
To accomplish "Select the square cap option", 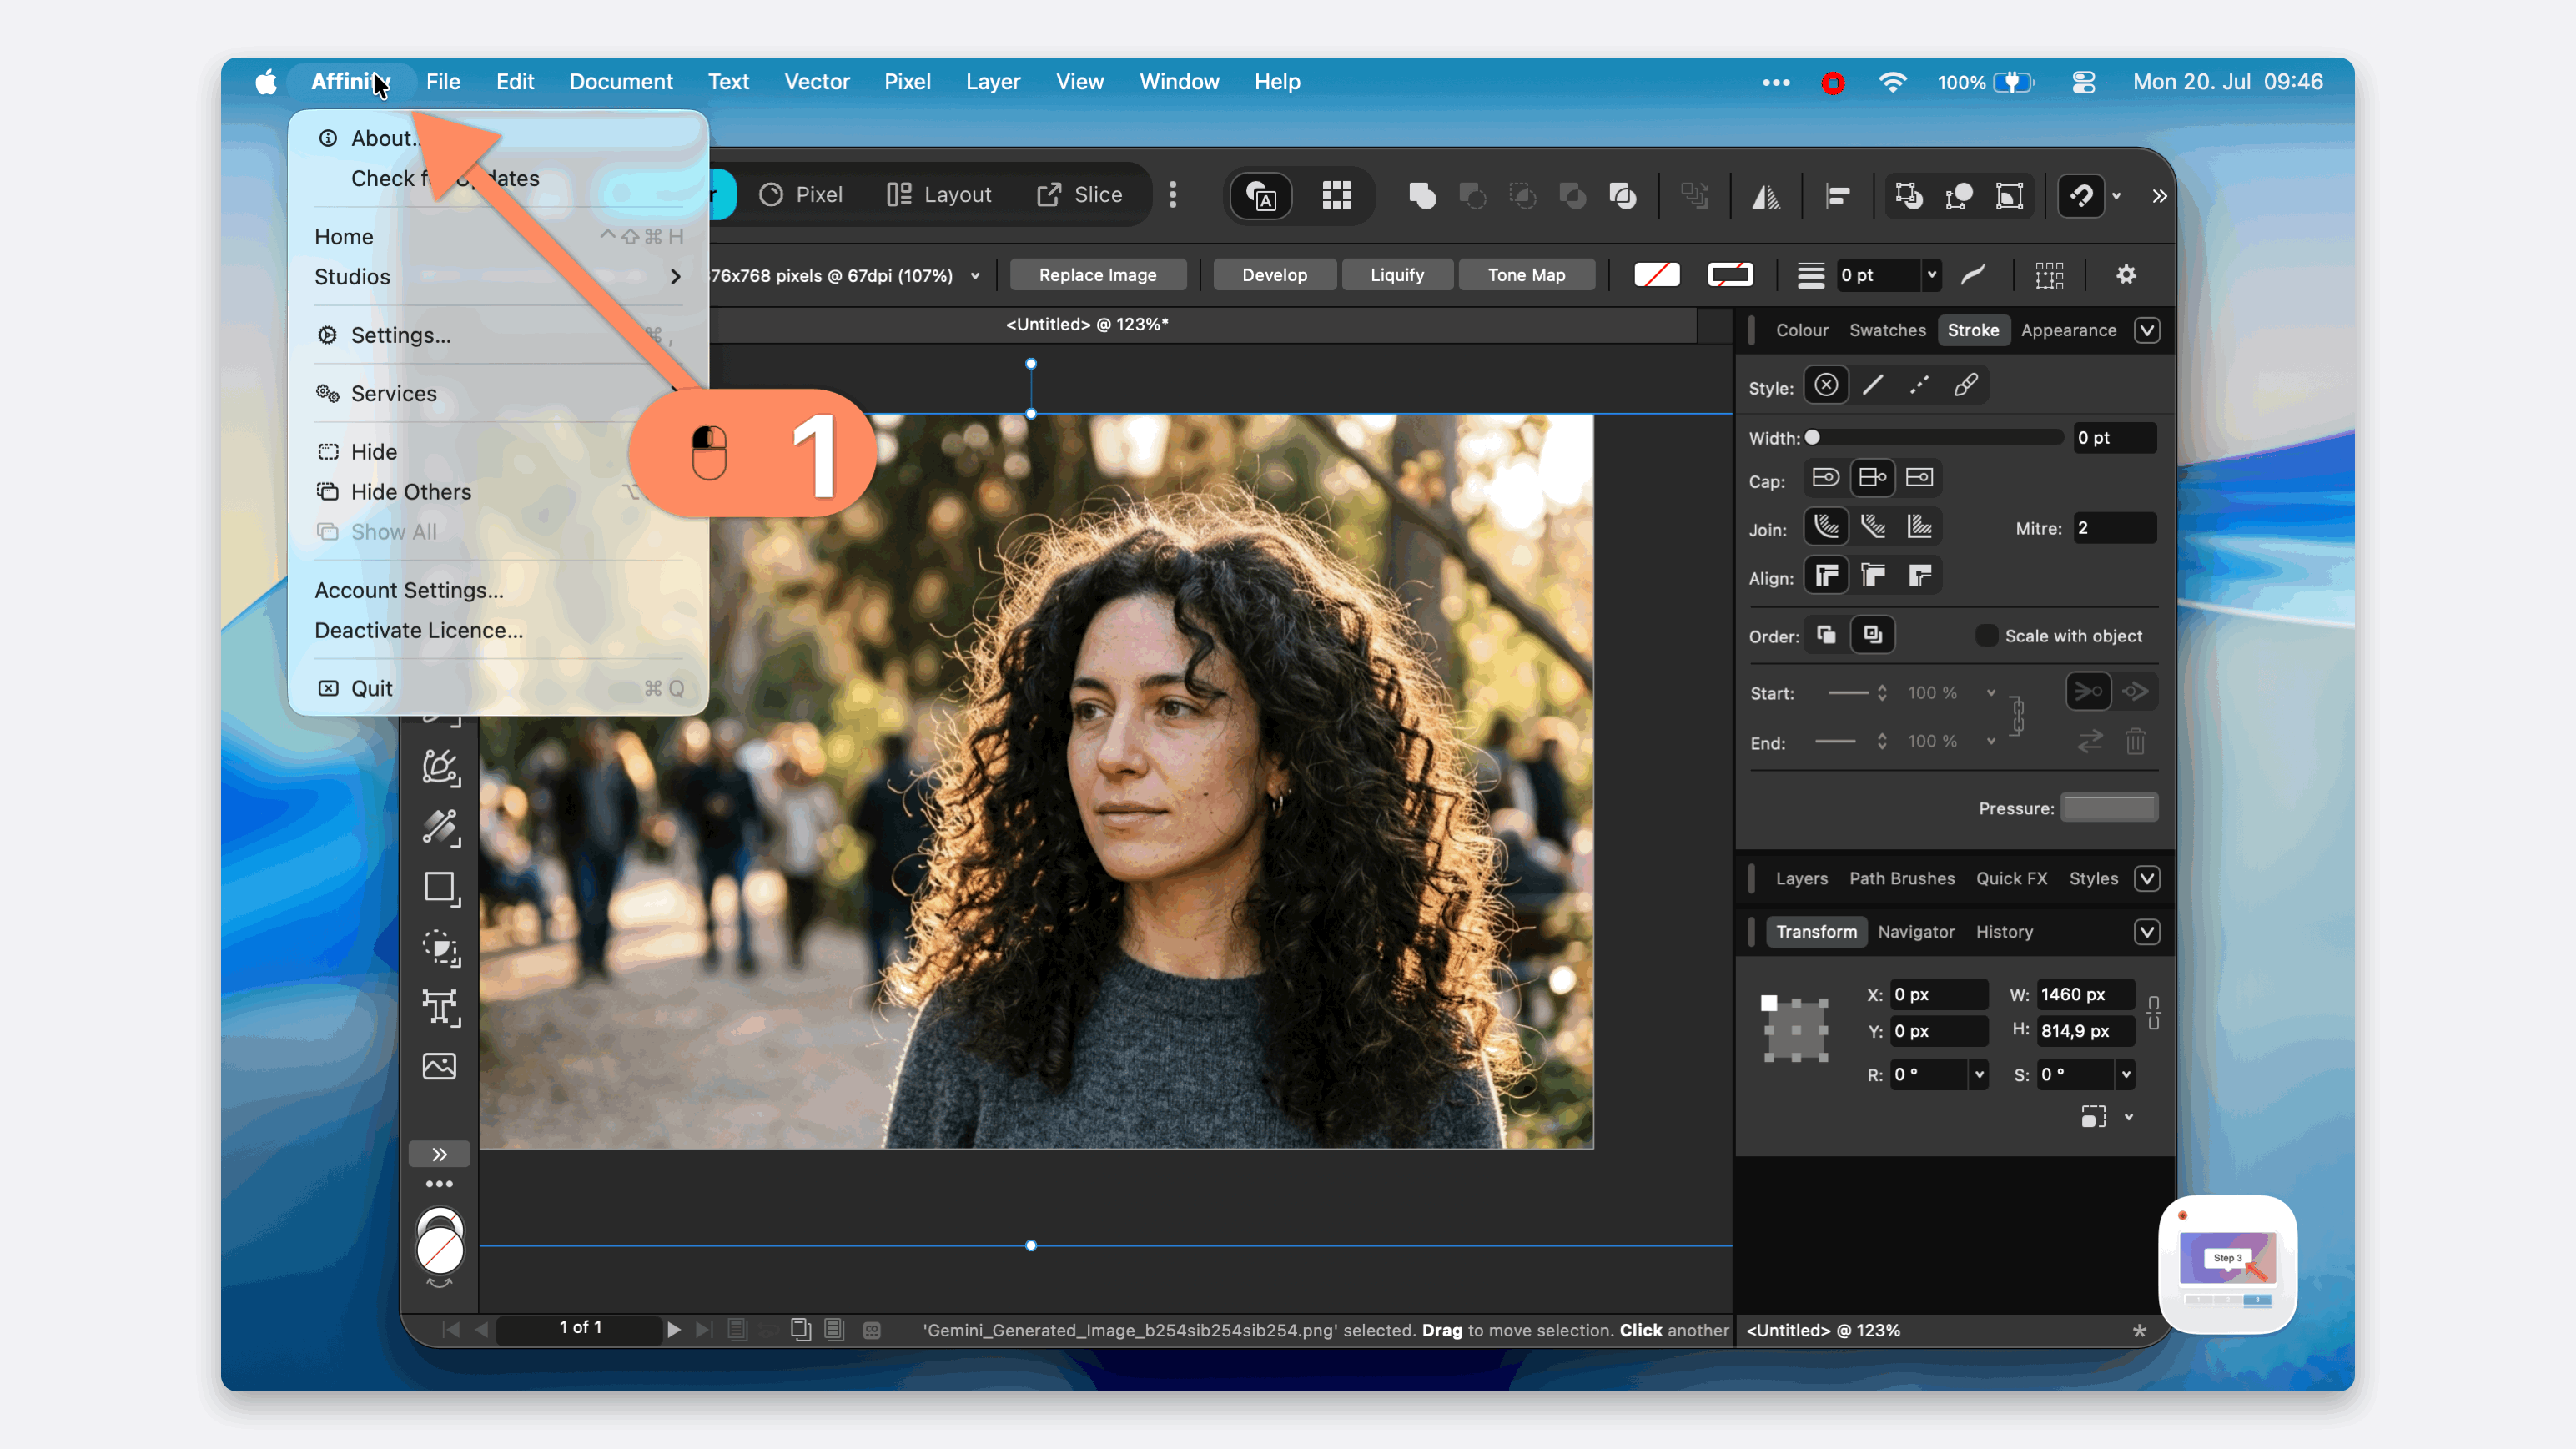I will point(1919,478).
